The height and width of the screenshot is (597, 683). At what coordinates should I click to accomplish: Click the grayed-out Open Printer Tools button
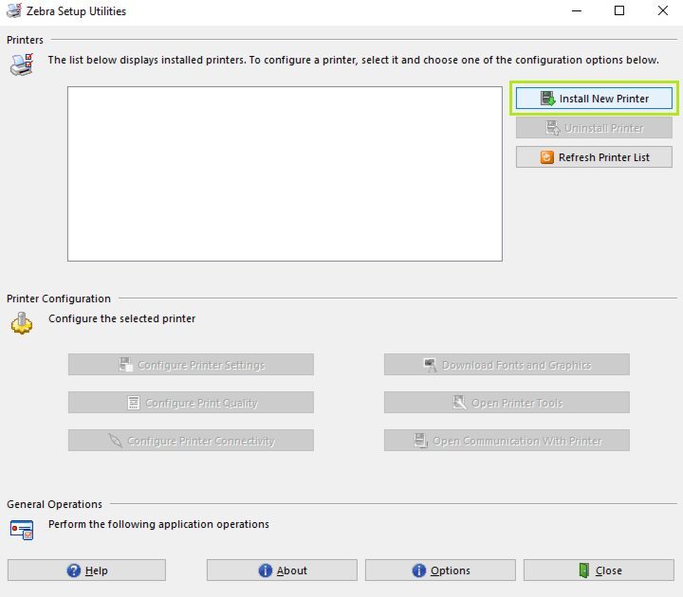coord(507,403)
